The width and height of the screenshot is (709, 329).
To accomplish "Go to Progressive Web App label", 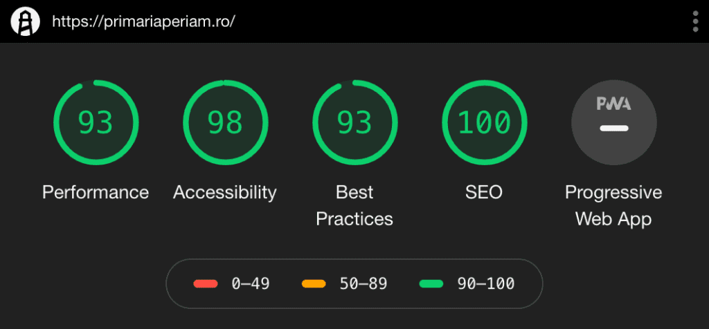I will pyautogui.click(x=613, y=205).
